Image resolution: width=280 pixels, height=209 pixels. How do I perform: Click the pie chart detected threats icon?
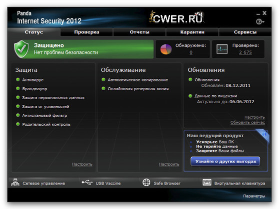click(x=166, y=49)
